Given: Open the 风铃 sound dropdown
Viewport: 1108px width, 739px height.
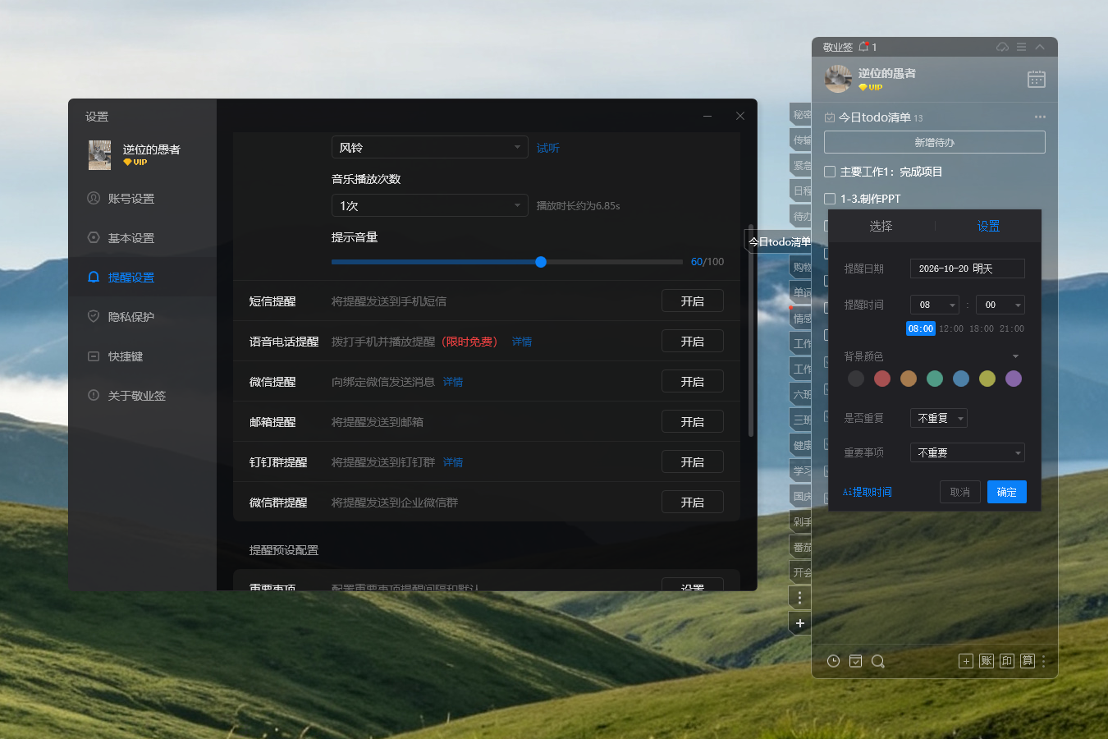Looking at the screenshot, I should click(x=429, y=148).
